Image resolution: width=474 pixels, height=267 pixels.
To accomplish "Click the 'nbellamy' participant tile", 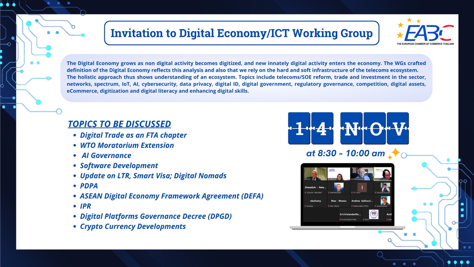I will click(315, 201).
